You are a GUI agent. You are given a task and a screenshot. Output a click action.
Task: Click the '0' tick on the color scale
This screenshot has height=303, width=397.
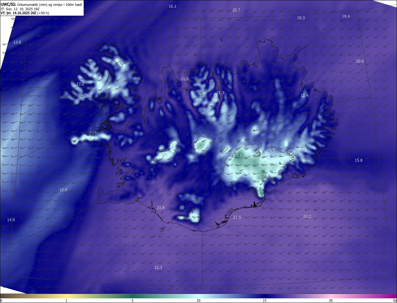pos(1,301)
